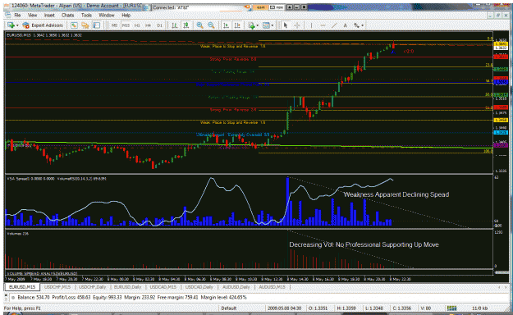Open the Navigator window icon
Screen dimensions: 513x315
pyautogui.click(x=85, y=25)
